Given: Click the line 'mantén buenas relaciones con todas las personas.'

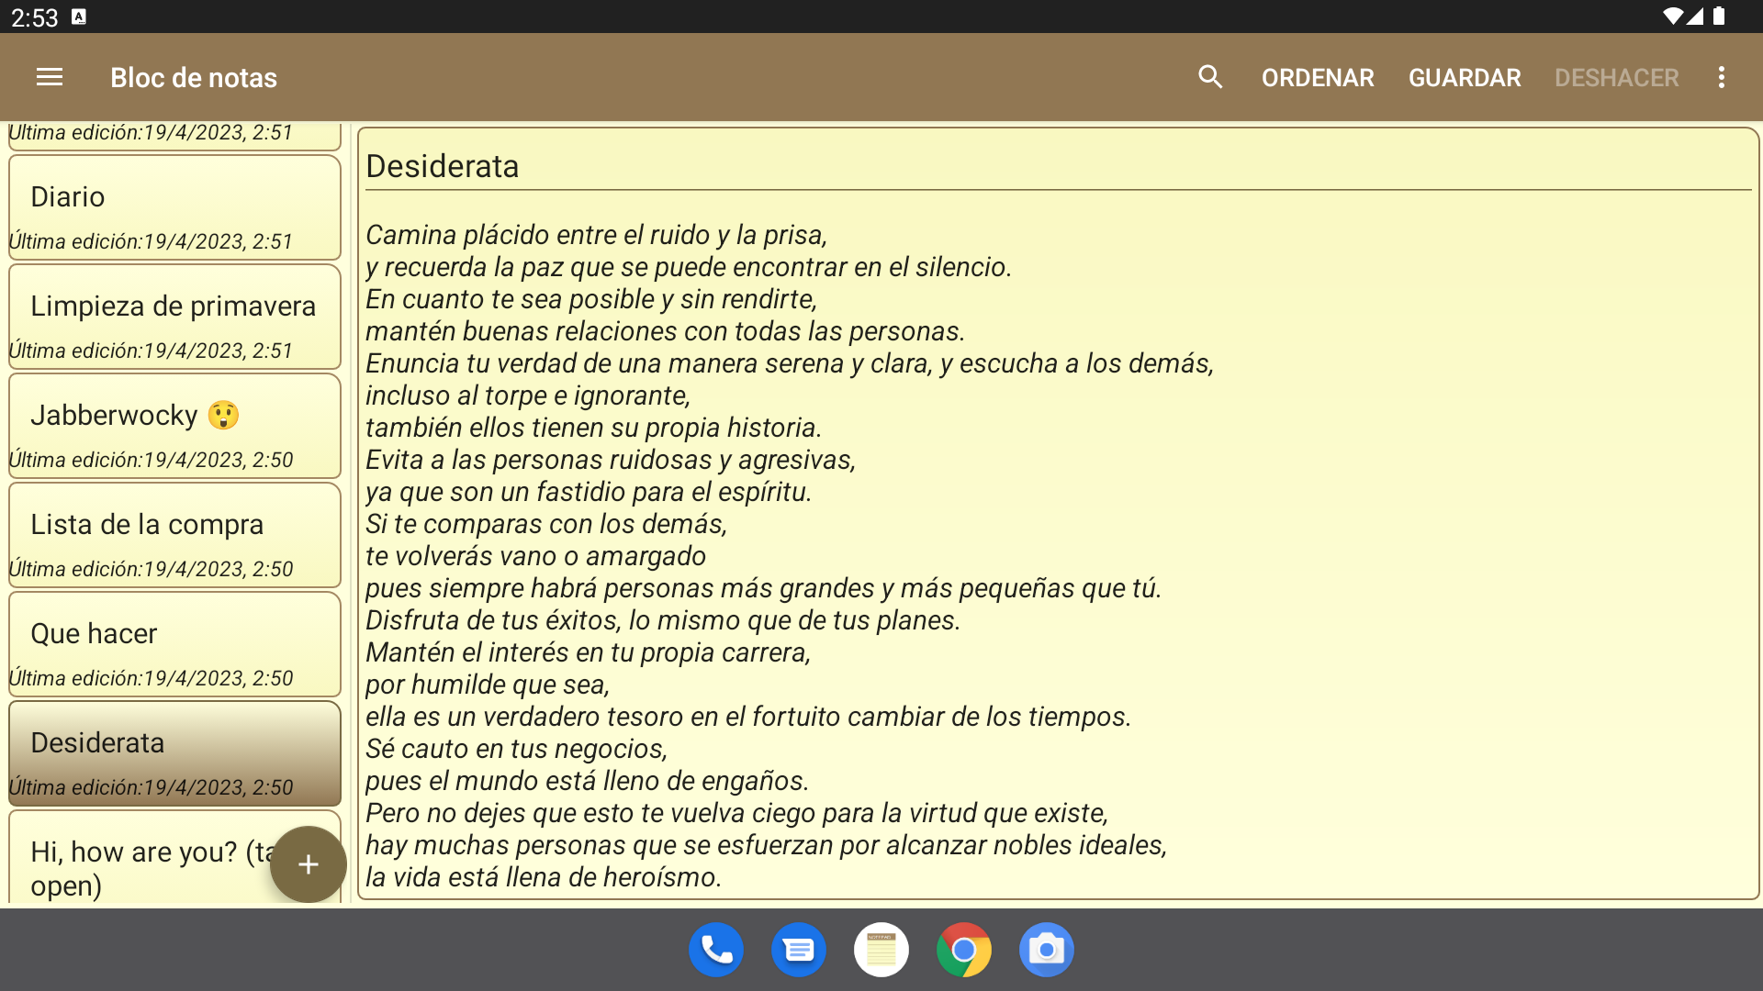Looking at the screenshot, I should [666, 331].
